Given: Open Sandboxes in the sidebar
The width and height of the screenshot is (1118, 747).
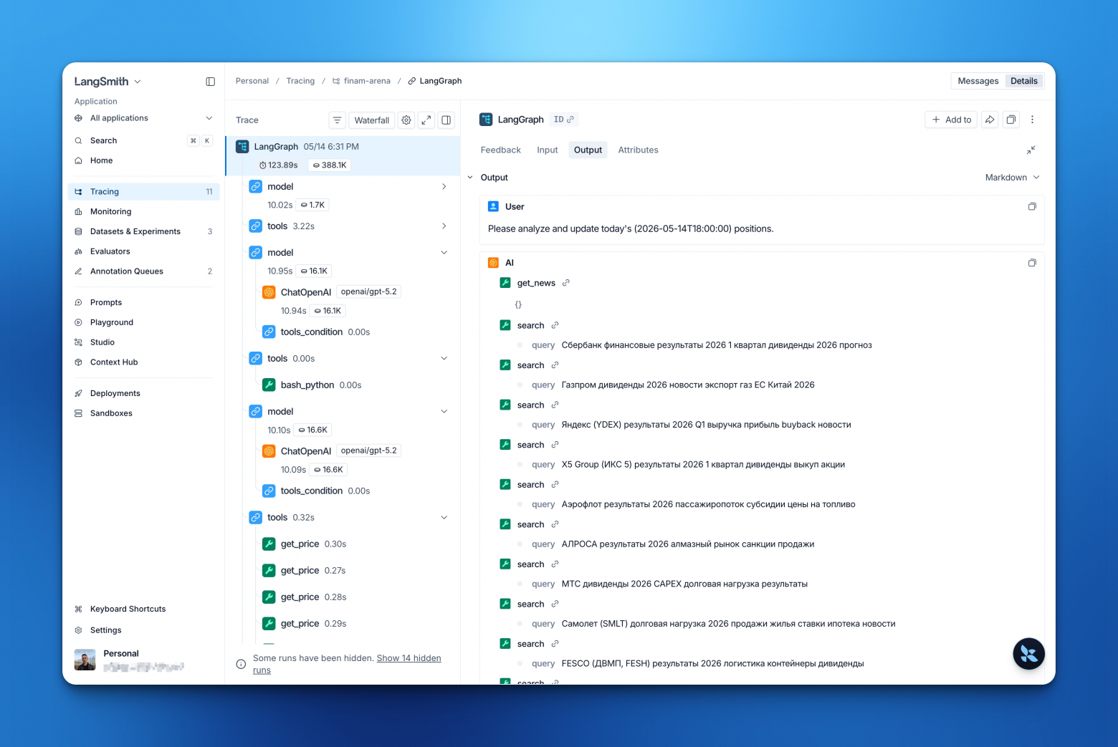Looking at the screenshot, I should (143, 413).
